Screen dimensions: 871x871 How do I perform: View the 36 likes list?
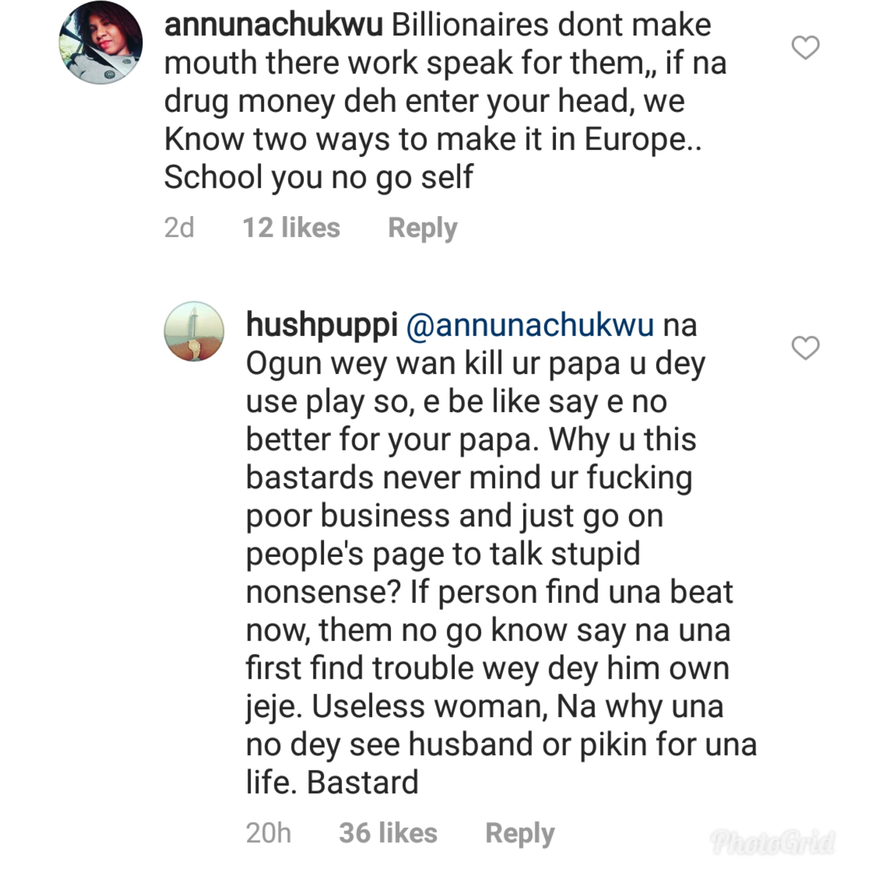388,833
